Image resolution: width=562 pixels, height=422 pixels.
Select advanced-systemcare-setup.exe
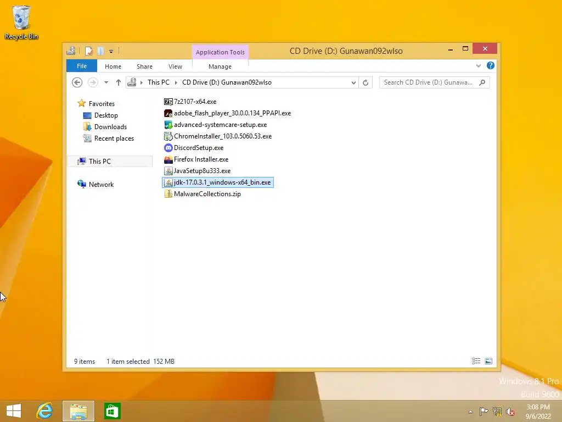220,125
